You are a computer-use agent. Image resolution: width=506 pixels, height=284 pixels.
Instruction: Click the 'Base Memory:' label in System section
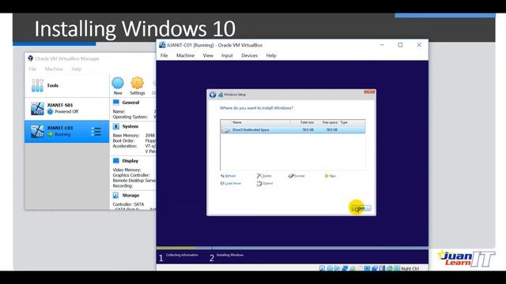coord(126,135)
